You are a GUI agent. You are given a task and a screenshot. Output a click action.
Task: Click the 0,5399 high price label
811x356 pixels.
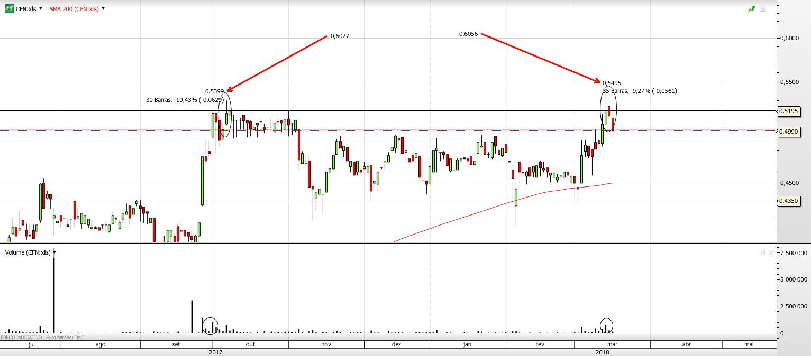pyautogui.click(x=215, y=91)
